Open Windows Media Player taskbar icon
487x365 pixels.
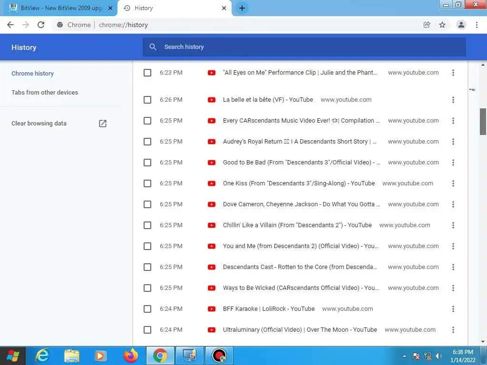(101, 355)
